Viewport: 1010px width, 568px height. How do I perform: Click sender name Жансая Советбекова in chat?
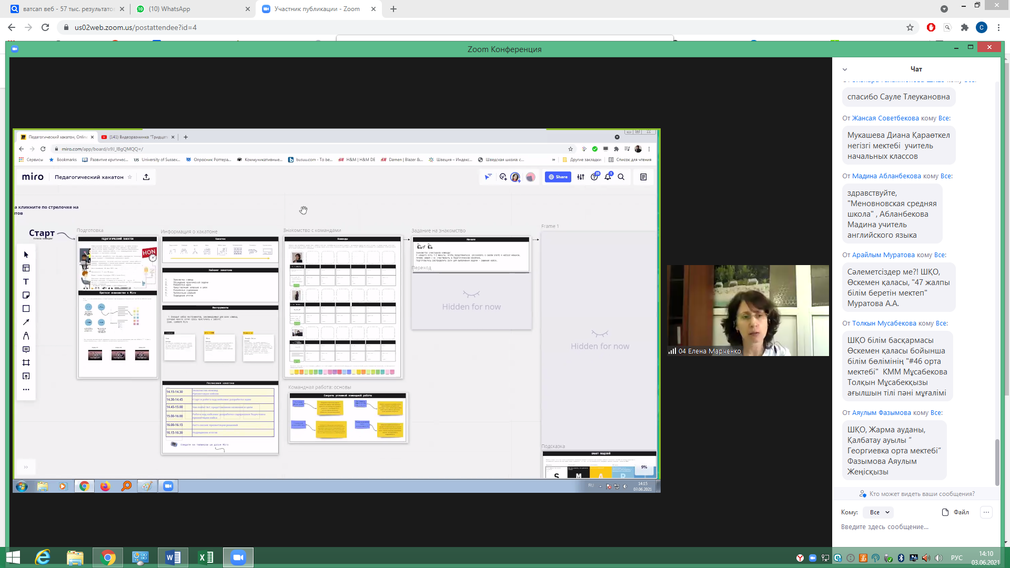885,118
